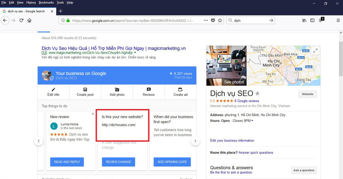The height and width of the screenshot is (179, 343).
Task: Go back with the browser Back arrow
Action: (5, 20)
